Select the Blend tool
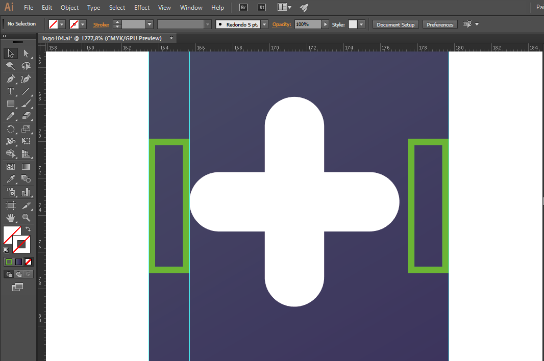The image size is (544, 361). click(x=26, y=179)
